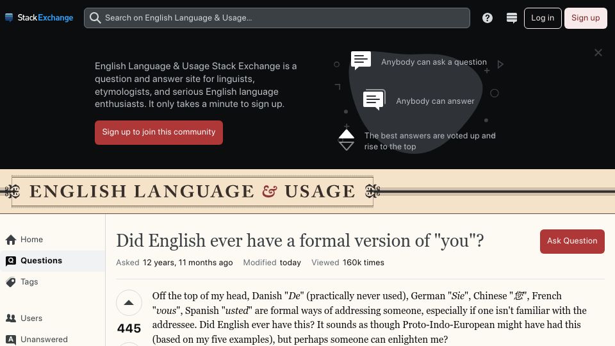Click the Unanswered icon
This screenshot has height=346, width=615.
click(11, 340)
